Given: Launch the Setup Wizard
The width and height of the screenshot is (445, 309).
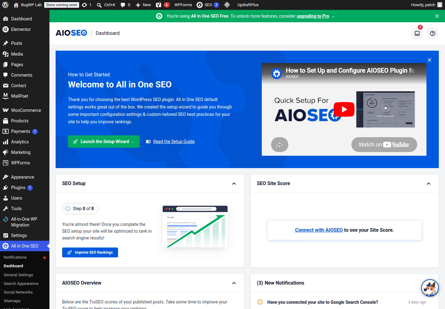Looking at the screenshot, I should (104, 142).
